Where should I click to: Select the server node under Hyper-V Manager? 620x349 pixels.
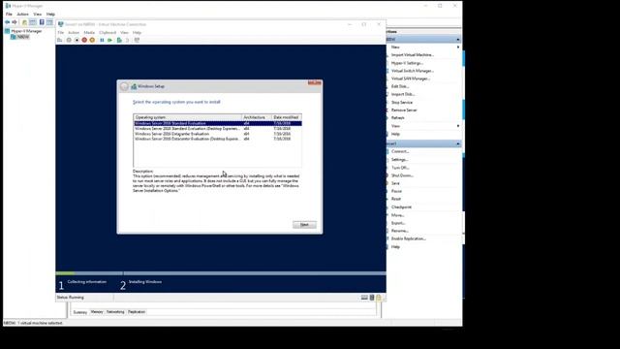coord(23,37)
